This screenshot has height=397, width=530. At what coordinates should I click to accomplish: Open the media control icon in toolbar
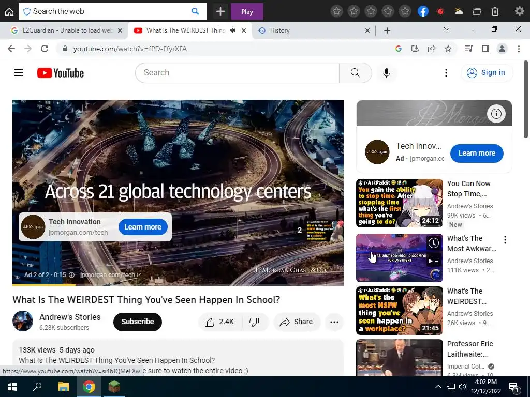[468, 49]
